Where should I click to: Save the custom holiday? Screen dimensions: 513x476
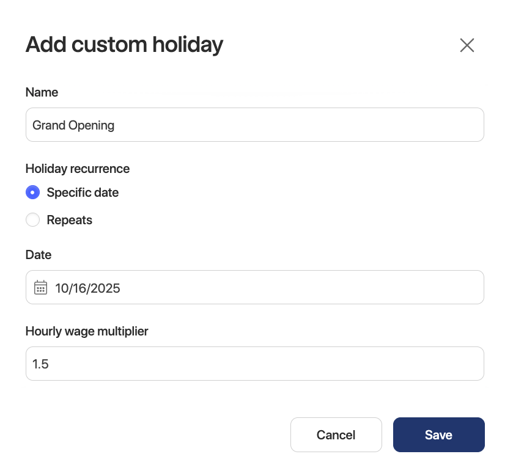pyautogui.click(x=438, y=435)
